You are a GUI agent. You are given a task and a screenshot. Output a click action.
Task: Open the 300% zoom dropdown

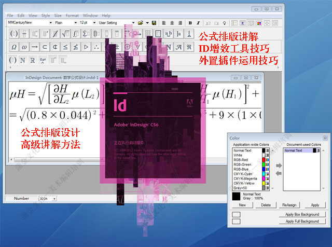point(54,199)
